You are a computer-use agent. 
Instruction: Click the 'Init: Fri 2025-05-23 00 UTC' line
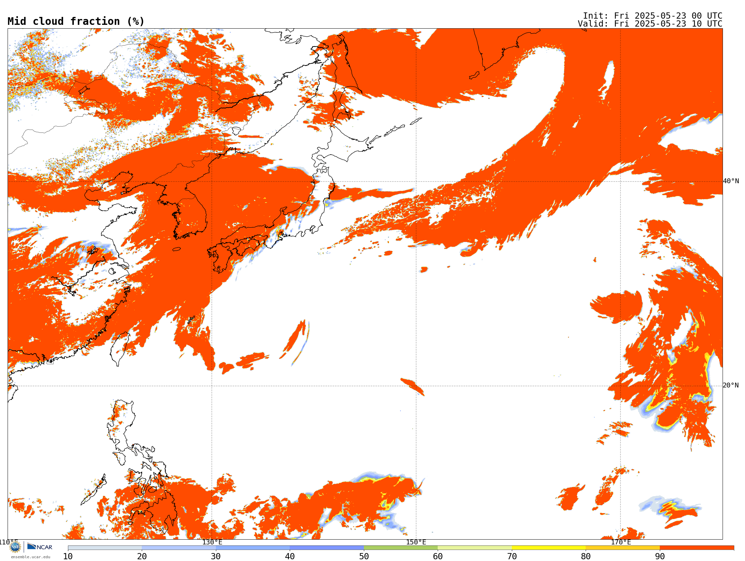pos(653,16)
